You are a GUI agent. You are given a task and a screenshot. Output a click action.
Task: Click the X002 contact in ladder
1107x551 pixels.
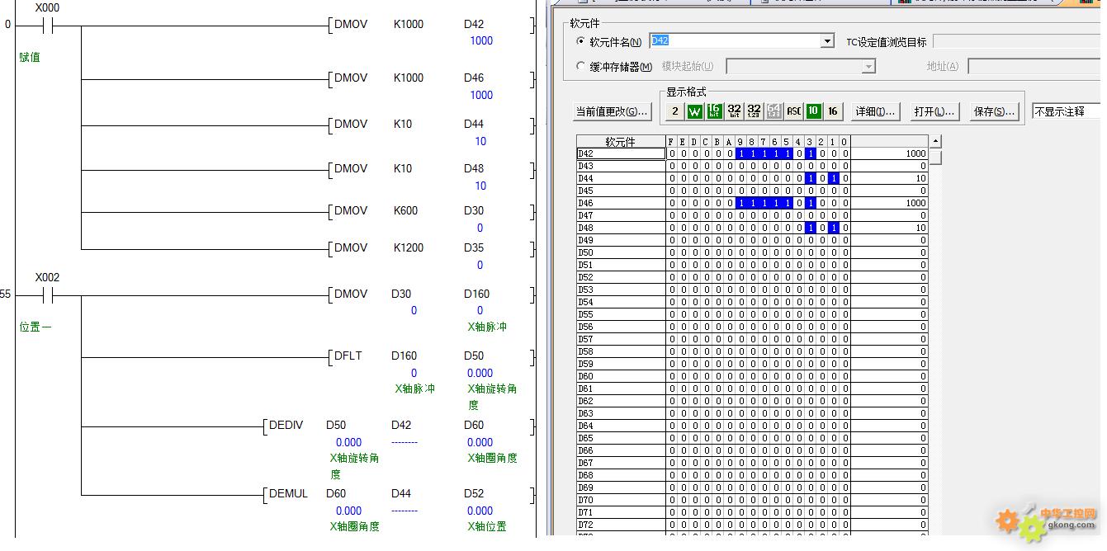[47, 294]
